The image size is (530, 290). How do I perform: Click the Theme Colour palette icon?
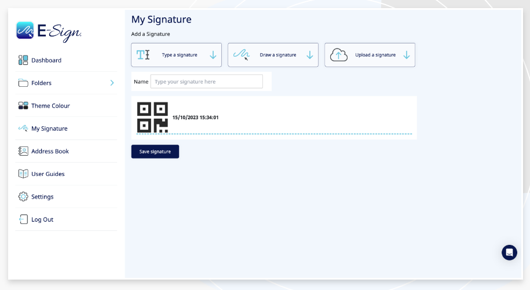[23, 106]
